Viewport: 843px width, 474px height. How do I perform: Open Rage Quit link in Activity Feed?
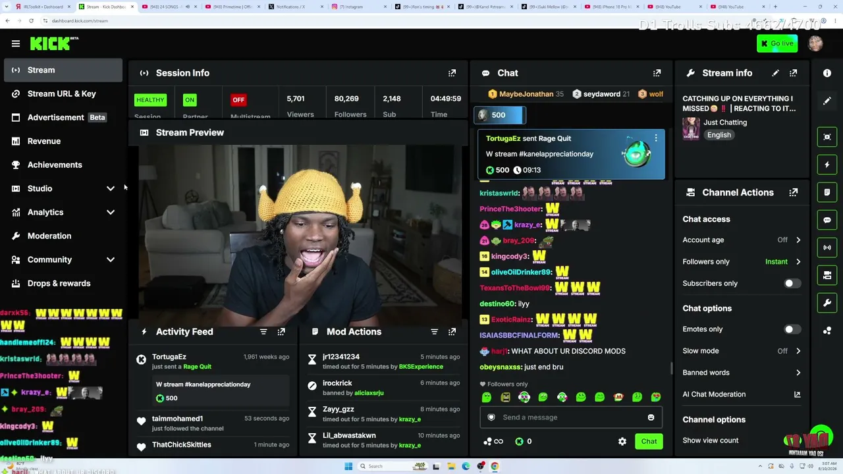point(197,367)
